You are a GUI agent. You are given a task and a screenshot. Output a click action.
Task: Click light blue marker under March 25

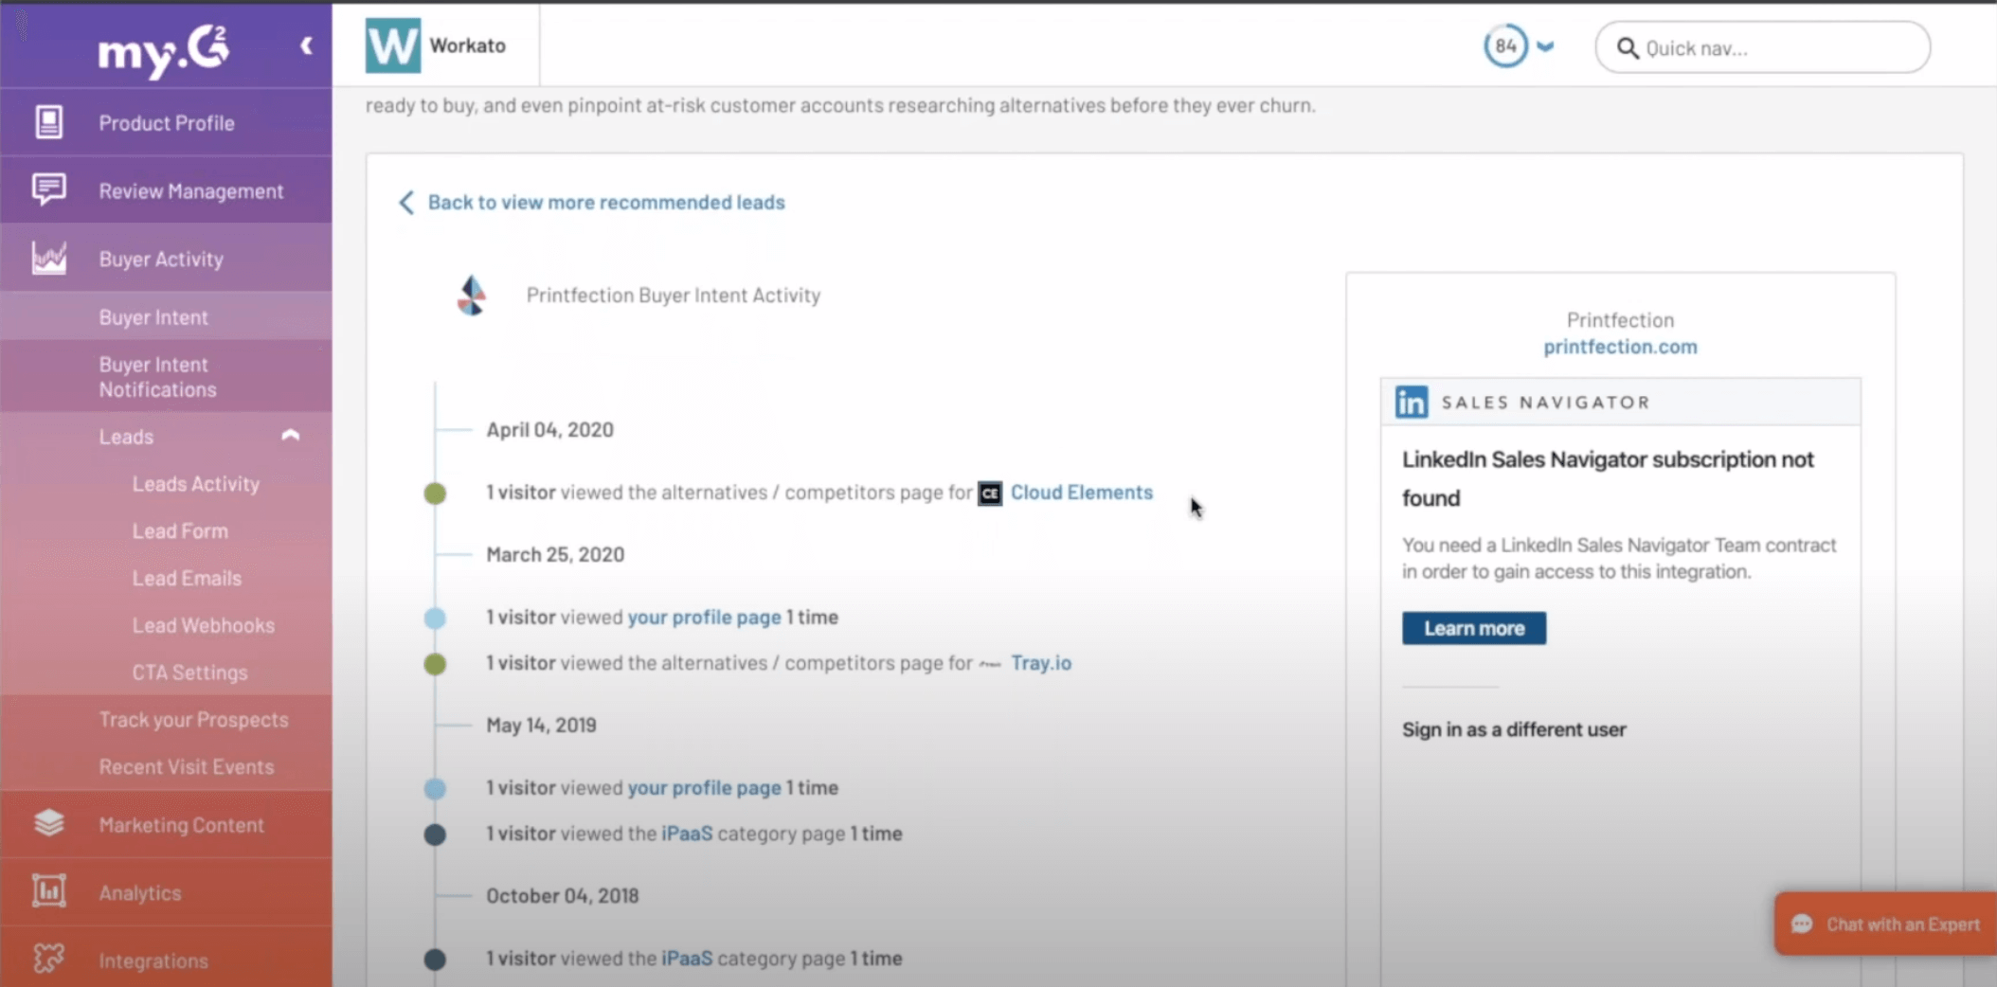pos(435,619)
